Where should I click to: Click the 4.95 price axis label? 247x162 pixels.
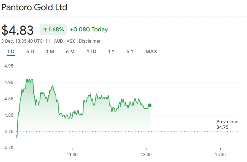[9, 66]
